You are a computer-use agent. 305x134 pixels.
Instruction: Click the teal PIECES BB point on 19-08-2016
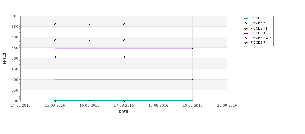[193, 101]
